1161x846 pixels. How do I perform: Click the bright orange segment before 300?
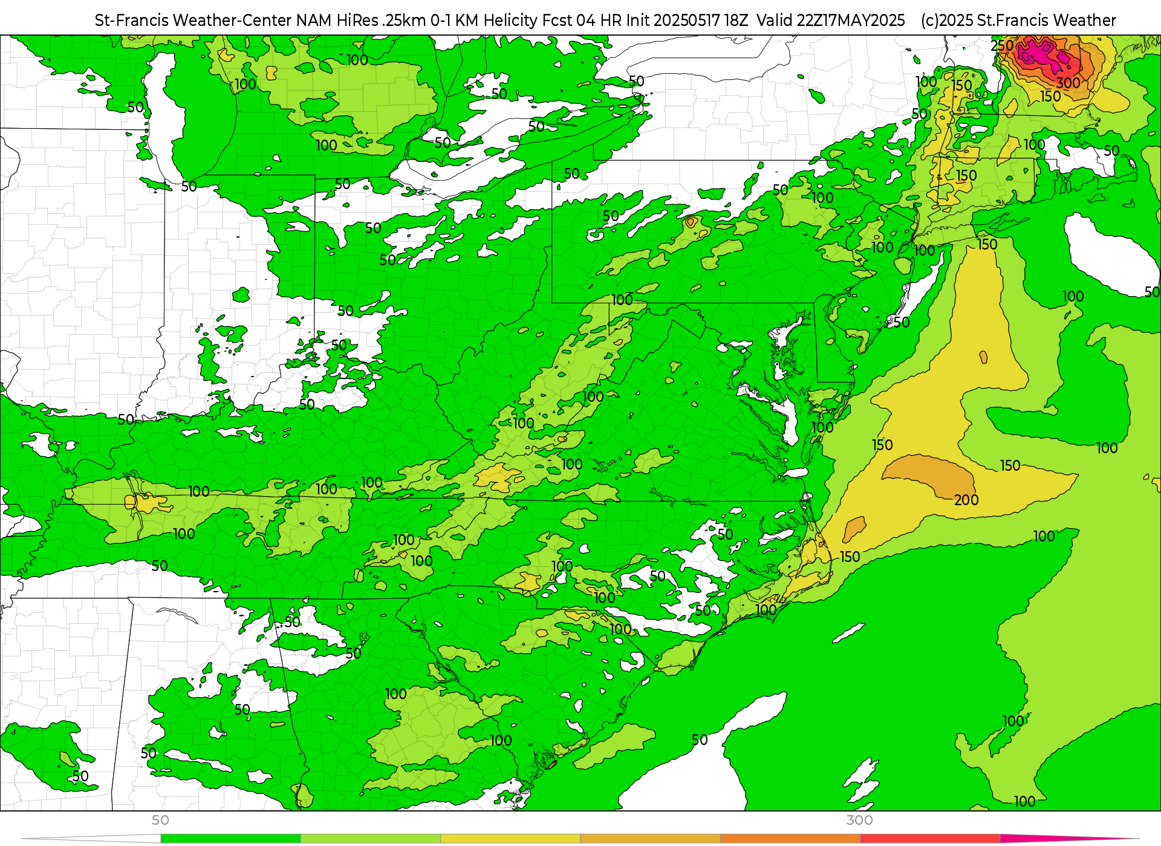[790, 839]
